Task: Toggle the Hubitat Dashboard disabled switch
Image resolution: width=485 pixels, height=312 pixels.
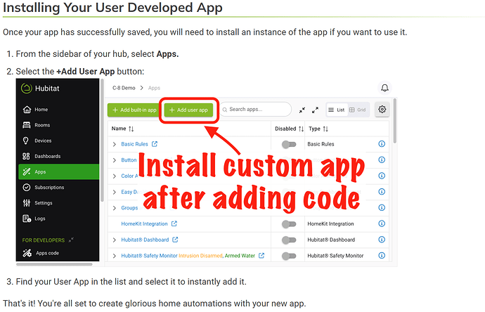Action: (x=289, y=240)
